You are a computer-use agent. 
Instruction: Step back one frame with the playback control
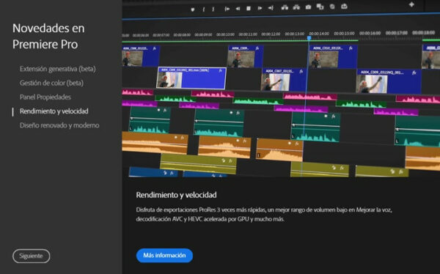[x=238, y=9]
